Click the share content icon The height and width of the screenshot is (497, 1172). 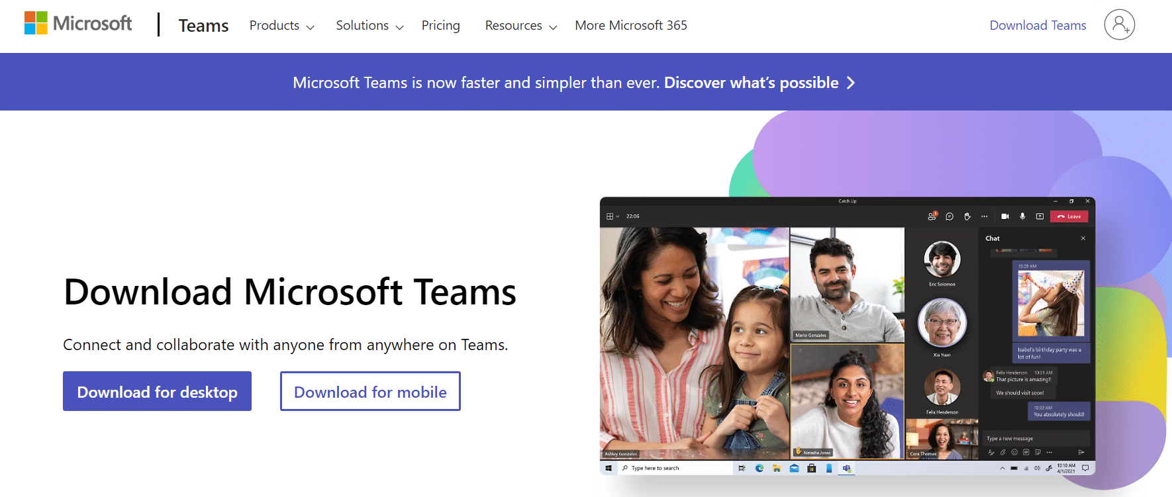click(1040, 216)
